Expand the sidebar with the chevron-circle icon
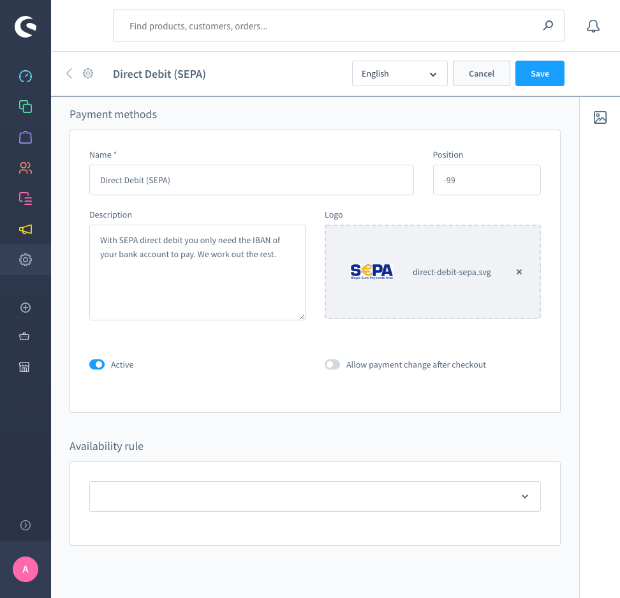 26,525
